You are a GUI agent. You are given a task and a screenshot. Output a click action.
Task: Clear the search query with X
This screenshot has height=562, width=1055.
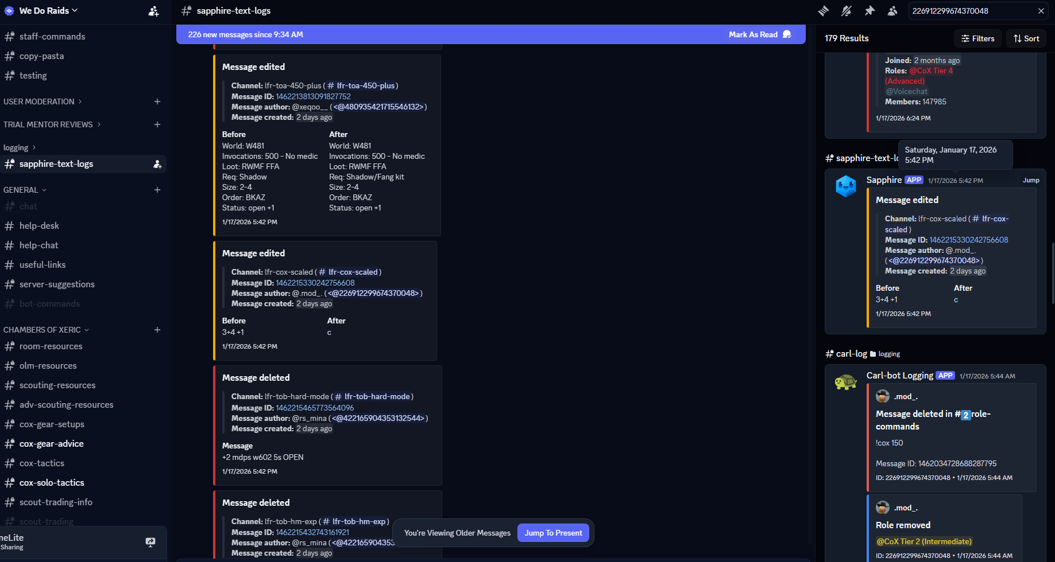click(1041, 11)
